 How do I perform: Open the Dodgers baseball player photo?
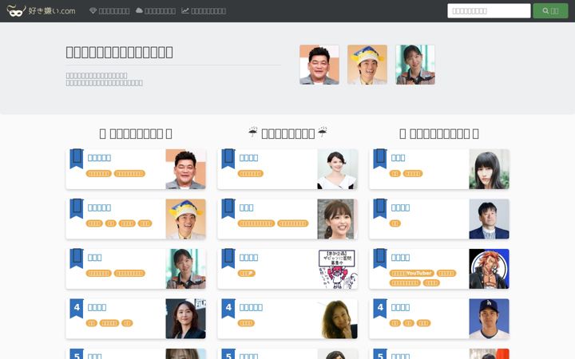489,318
